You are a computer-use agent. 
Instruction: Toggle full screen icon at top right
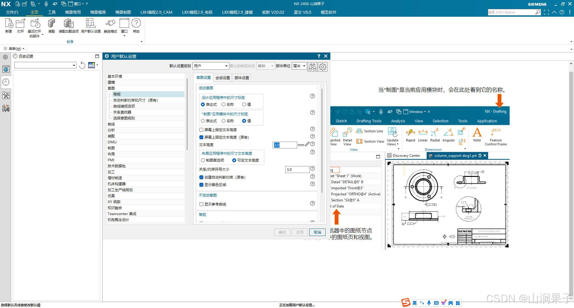(546, 12)
